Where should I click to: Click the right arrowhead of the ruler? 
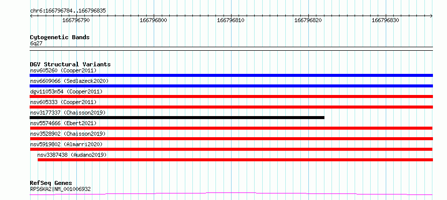click(x=431, y=16)
